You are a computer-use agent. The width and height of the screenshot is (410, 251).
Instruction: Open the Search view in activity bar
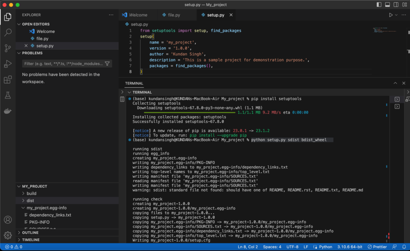(x=8, y=32)
